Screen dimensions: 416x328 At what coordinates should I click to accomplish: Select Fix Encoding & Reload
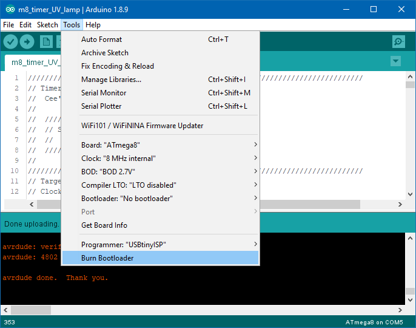160,66
